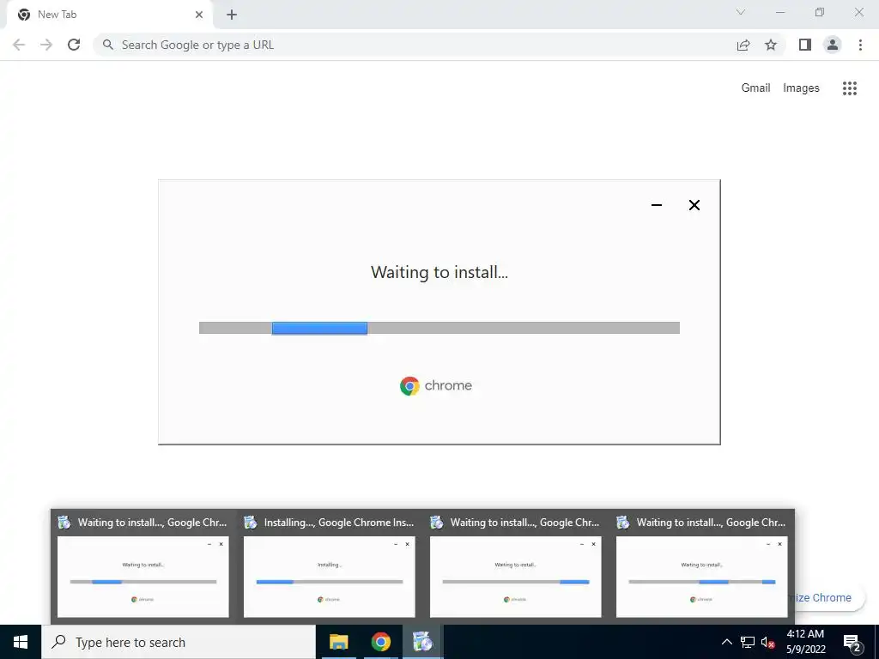The height and width of the screenshot is (659, 879).
Task: Open the profile avatar icon
Action: tap(833, 45)
